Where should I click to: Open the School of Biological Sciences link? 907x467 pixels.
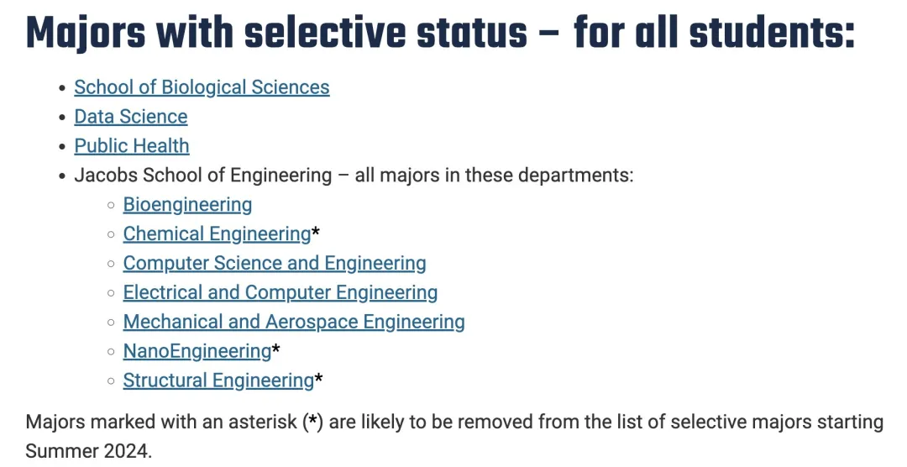point(202,87)
